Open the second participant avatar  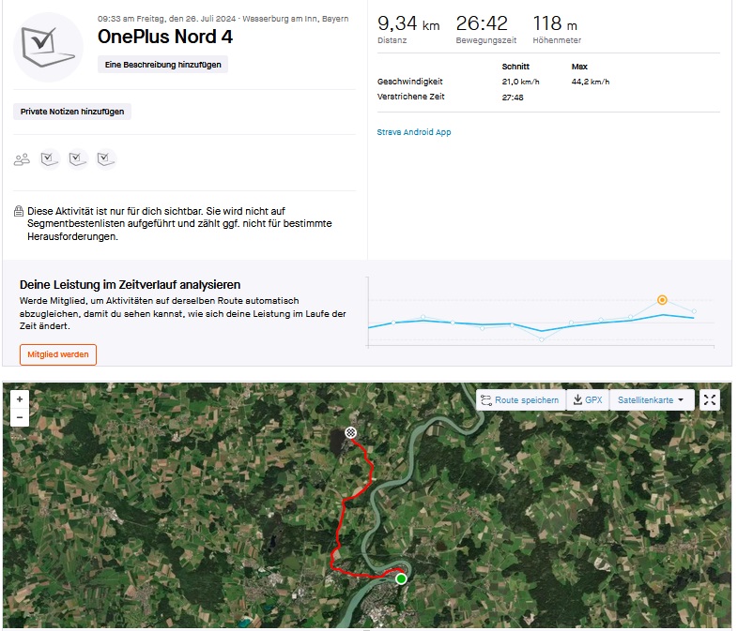coord(78,158)
